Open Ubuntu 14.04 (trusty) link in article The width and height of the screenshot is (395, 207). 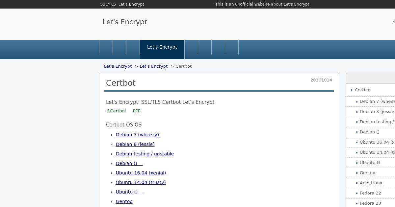[141, 182]
